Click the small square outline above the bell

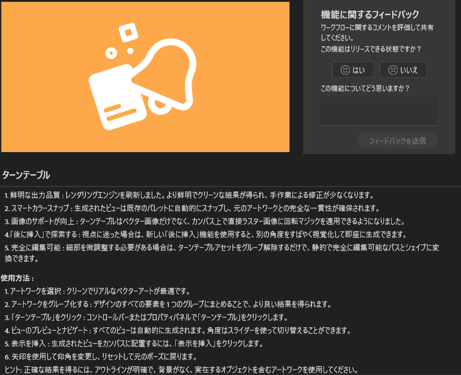127,33
